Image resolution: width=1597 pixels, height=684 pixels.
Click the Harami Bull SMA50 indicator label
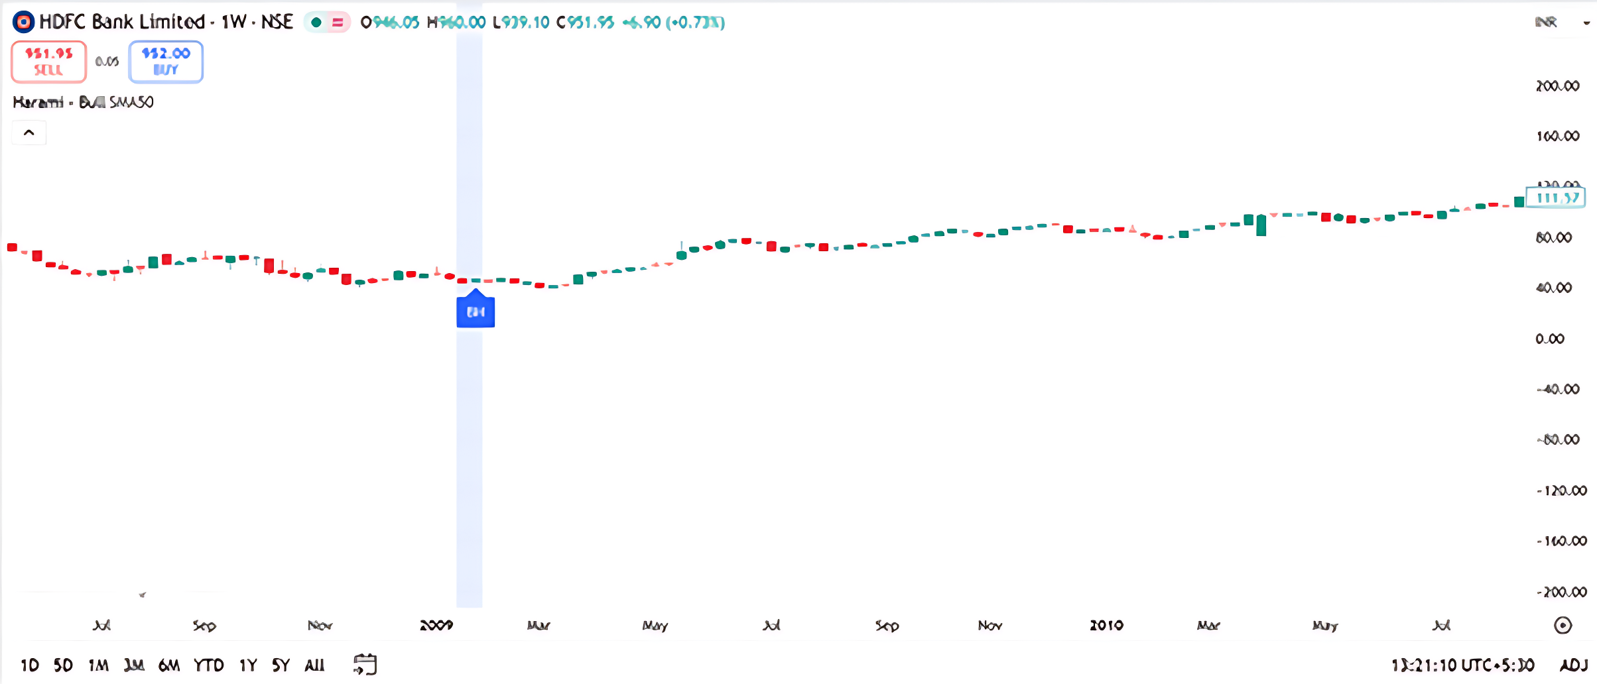pyautogui.click(x=84, y=102)
